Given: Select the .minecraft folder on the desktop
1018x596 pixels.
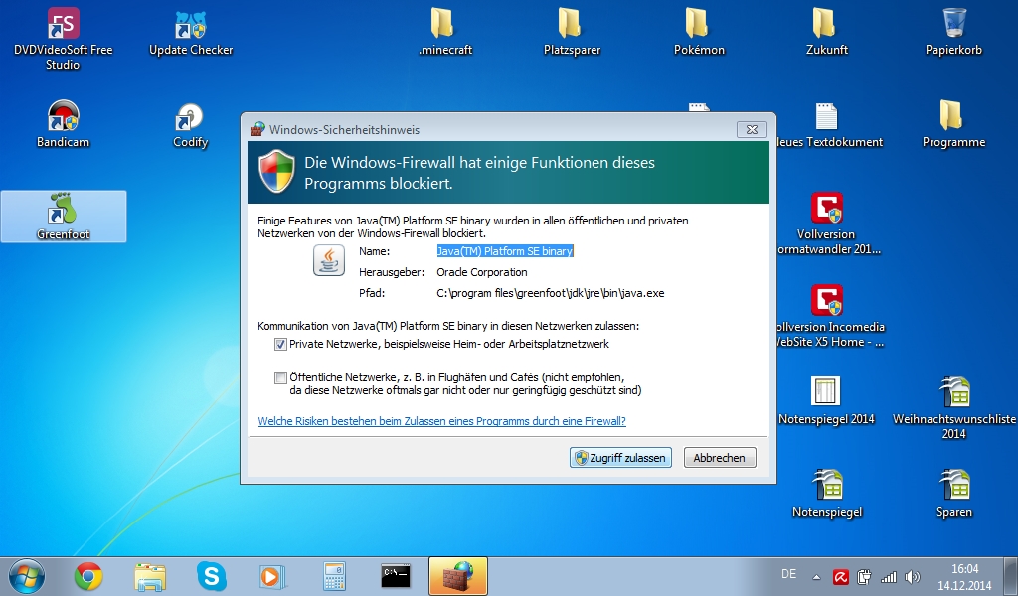Looking at the screenshot, I should click(x=444, y=32).
